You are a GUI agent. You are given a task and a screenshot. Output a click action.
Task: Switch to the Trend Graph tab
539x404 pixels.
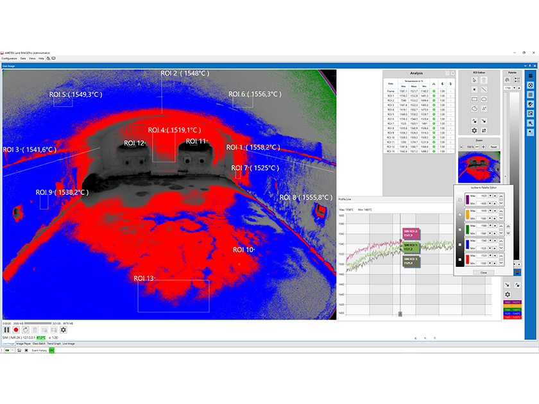point(53,344)
